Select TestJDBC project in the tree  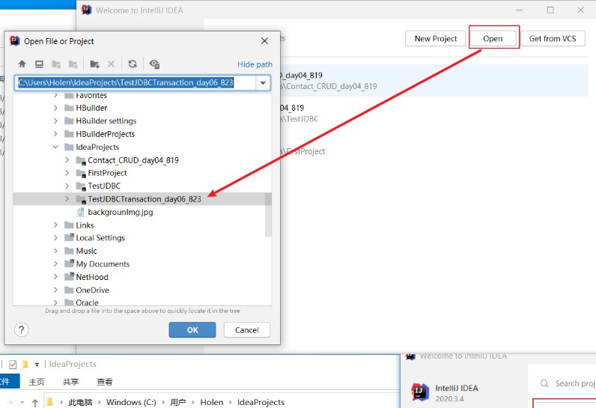pyautogui.click(x=104, y=186)
